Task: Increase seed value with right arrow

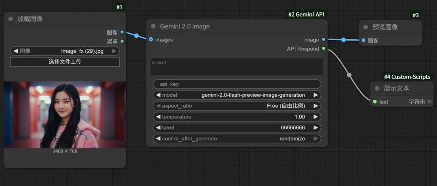Action: pyautogui.click(x=315, y=128)
